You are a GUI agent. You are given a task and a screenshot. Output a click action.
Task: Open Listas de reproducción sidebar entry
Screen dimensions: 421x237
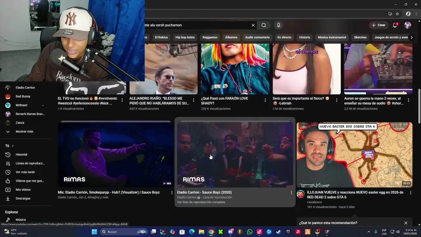point(25,163)
